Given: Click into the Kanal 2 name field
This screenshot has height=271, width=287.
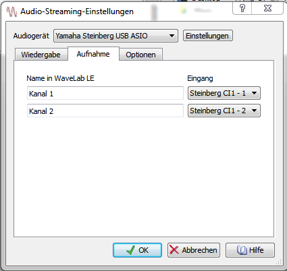Looking at the screenshot, I should pyautogui.click(x=105, y=111).
